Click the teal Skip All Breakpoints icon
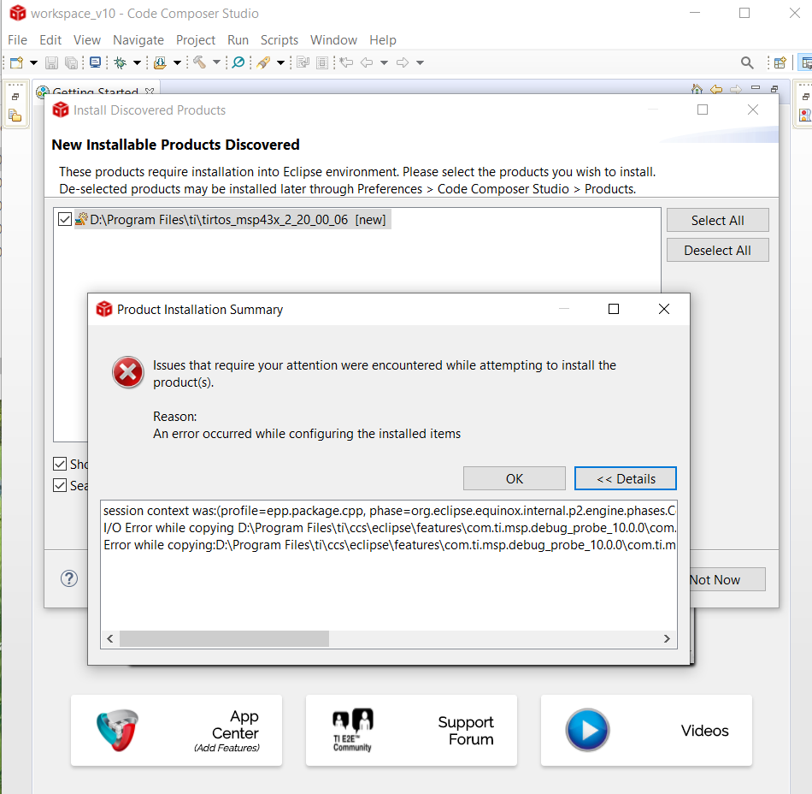This screenshot has height=794, width=812. click(238, 62)
